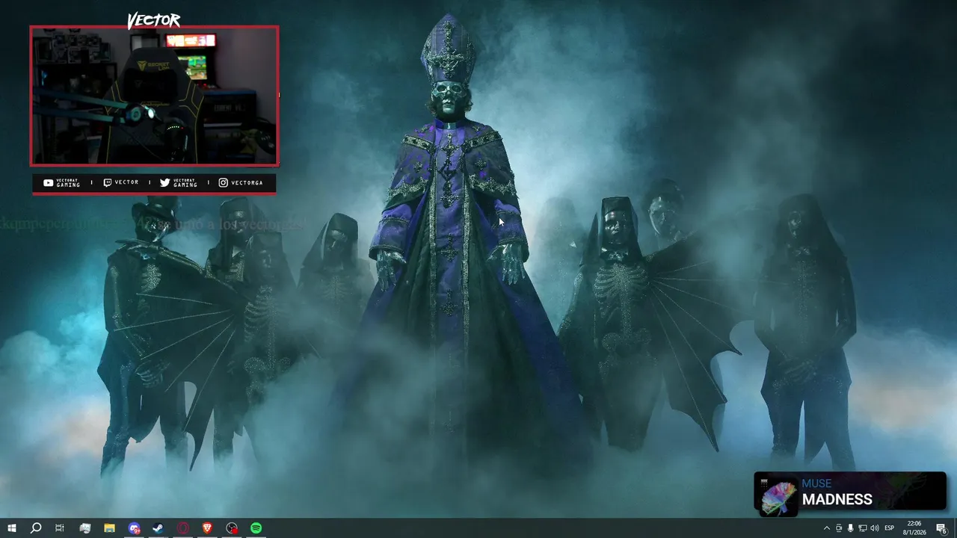Open the clock showing 22:06
The image size is (957, 538).
tap(914, 528)
